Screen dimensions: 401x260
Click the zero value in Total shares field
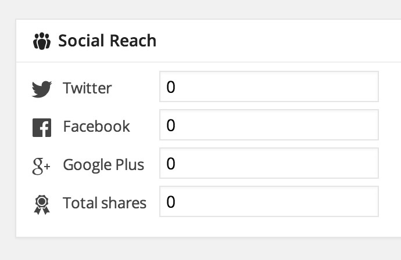[170, 202]
